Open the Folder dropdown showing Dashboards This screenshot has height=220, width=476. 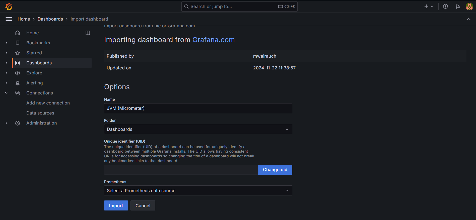(198, 129)
